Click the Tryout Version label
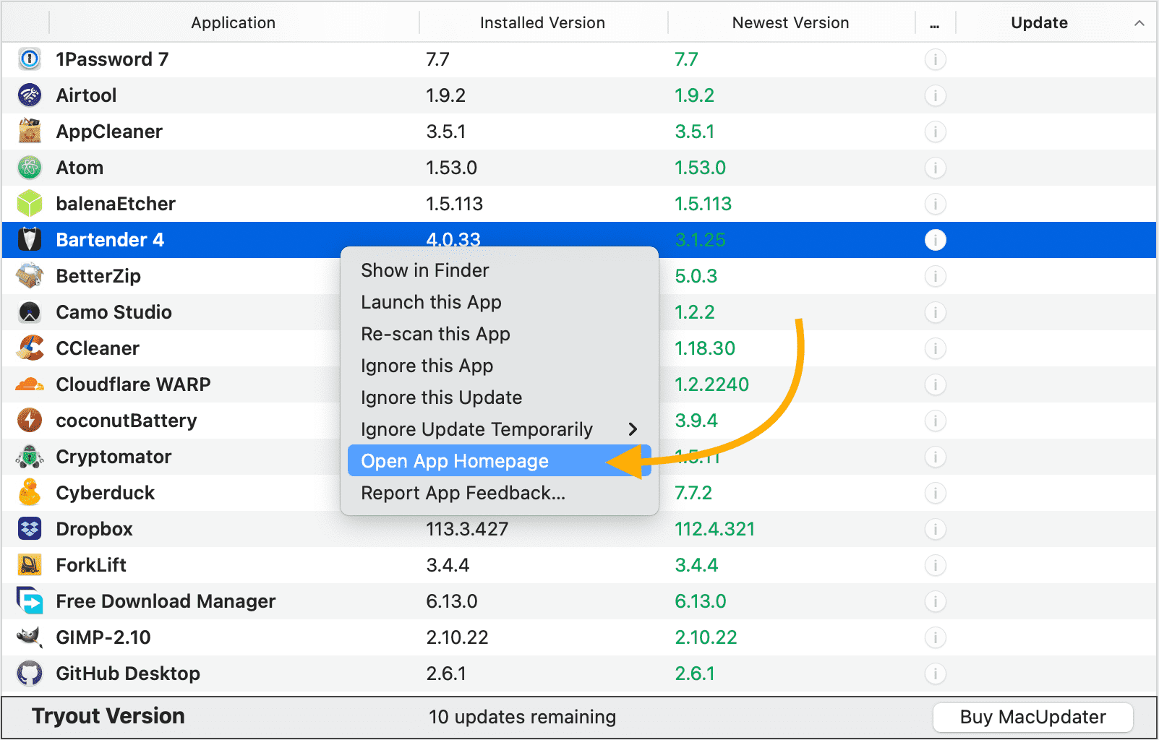This screenshot has height=740, width=1159. 108,716
